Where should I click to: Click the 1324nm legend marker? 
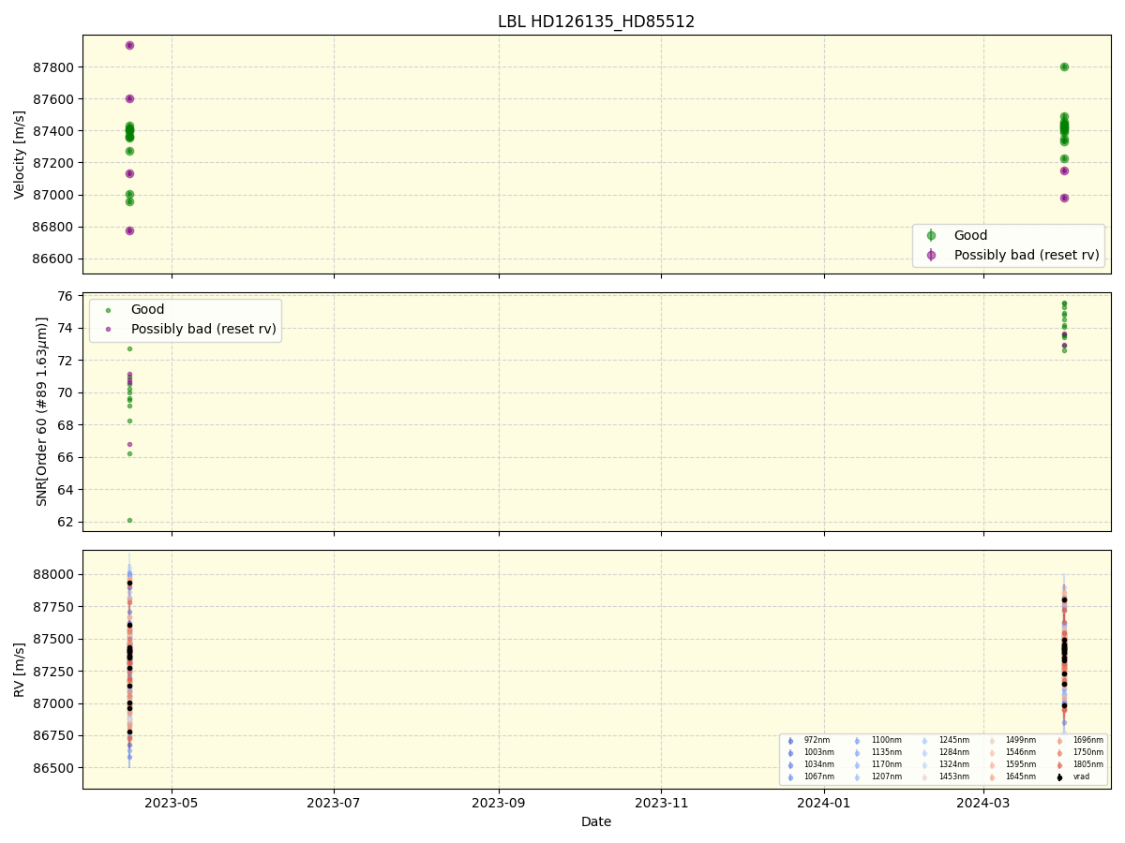pyautogui.click(x=924, y=764)
